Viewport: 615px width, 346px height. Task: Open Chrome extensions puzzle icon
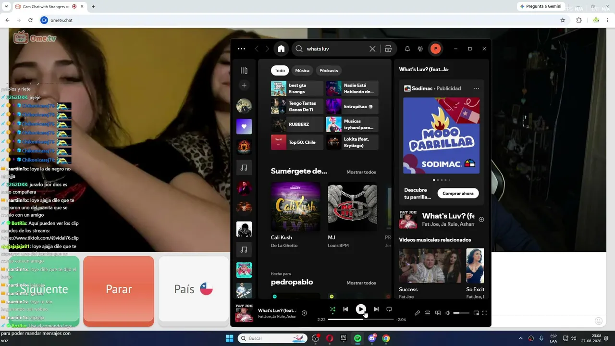tap(579, 20)
